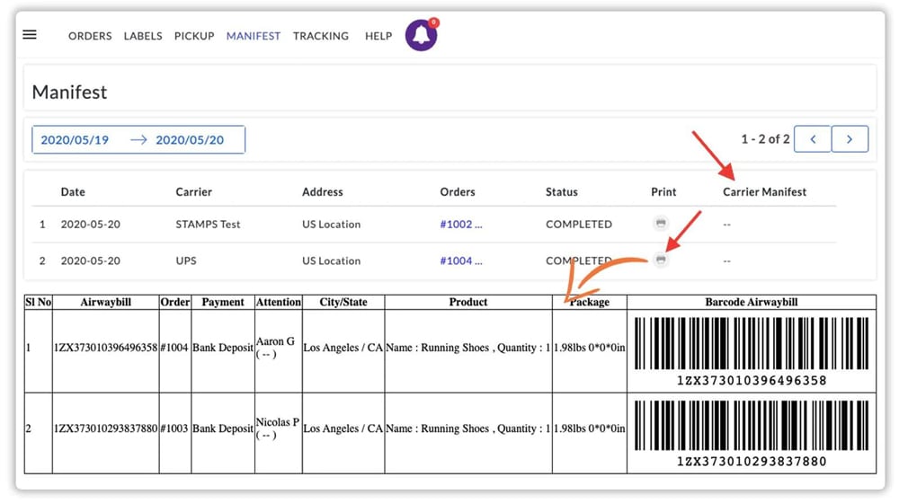Go to the previous page arrow
Image resolution: width=899 pixels, height=503 pixels.
[x=813, y=139]
